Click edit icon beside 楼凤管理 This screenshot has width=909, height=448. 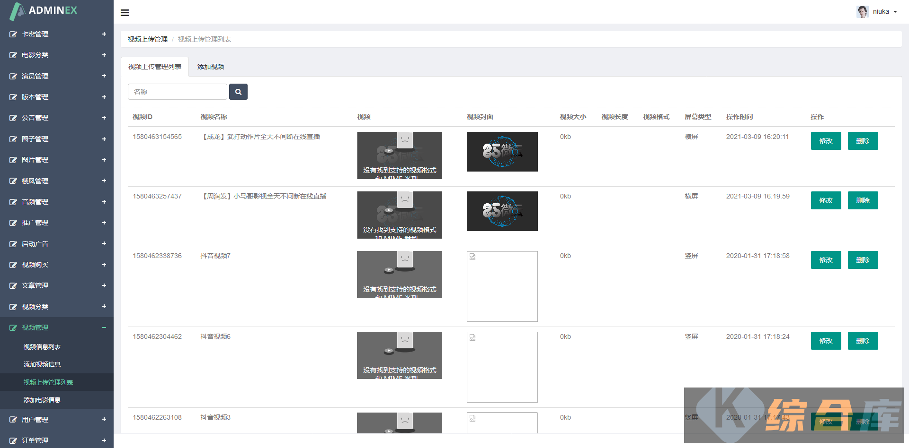click(x=13, y=181)
